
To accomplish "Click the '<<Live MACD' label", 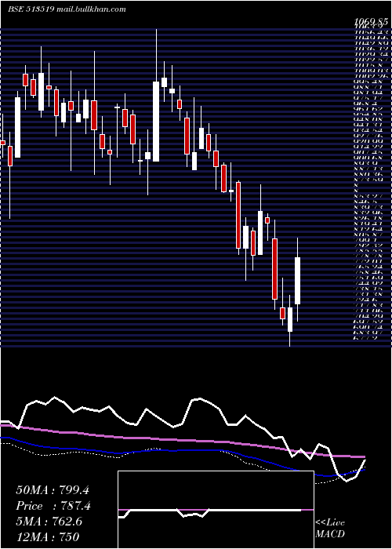I will pos(330,529).
